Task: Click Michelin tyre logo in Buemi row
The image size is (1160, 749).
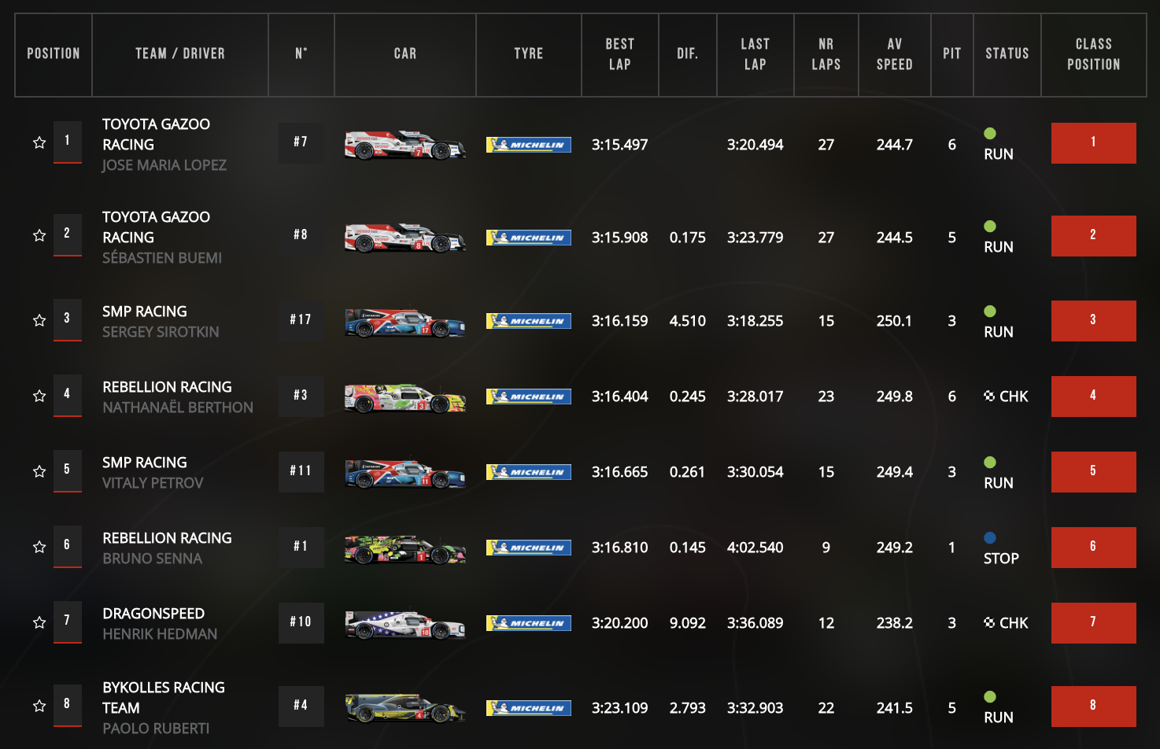Action: 529,238
